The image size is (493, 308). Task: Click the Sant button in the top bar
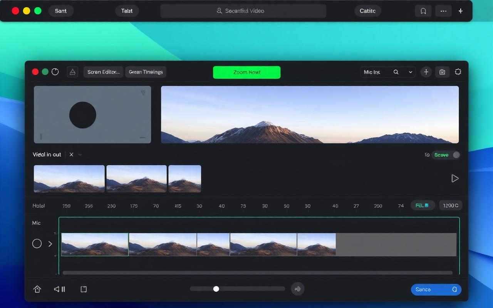[61, 11]
